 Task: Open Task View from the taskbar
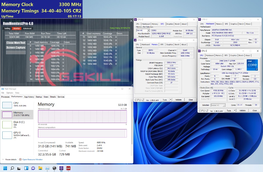[x=19, y=168]
